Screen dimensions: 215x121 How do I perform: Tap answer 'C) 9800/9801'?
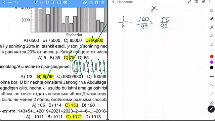click(70, 77)
